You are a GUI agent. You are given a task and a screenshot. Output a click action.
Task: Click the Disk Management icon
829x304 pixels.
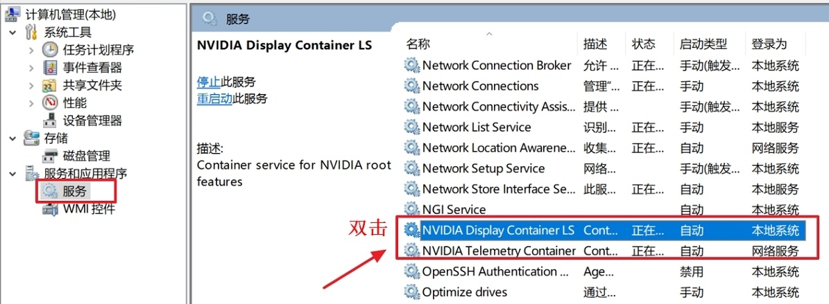coord(50,156)
